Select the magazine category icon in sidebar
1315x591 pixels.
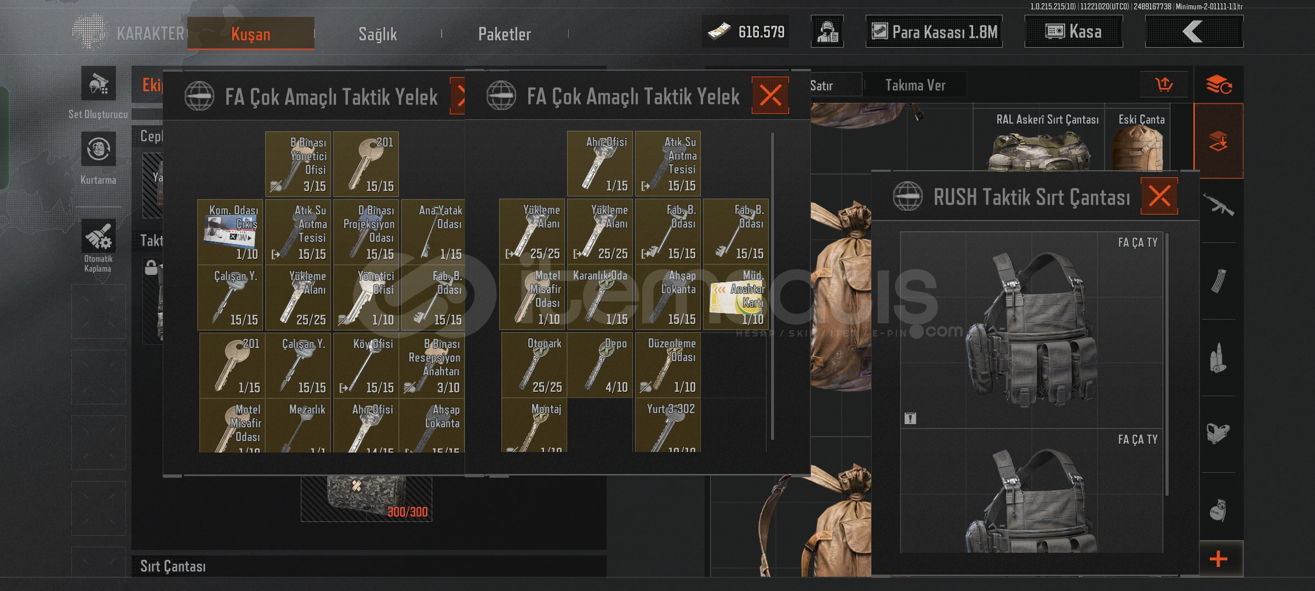coord(1218,281)
